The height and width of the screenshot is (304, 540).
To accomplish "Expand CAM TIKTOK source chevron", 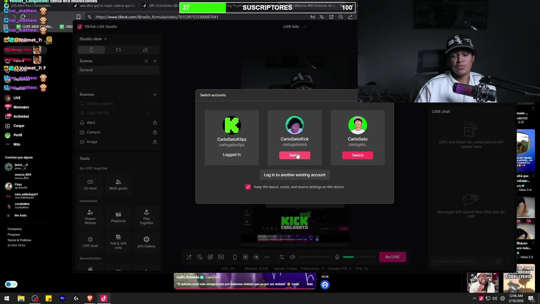I will click(147, 113).
